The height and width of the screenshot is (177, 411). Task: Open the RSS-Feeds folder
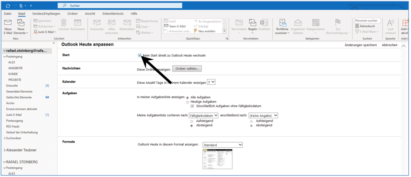click(12, 127)
